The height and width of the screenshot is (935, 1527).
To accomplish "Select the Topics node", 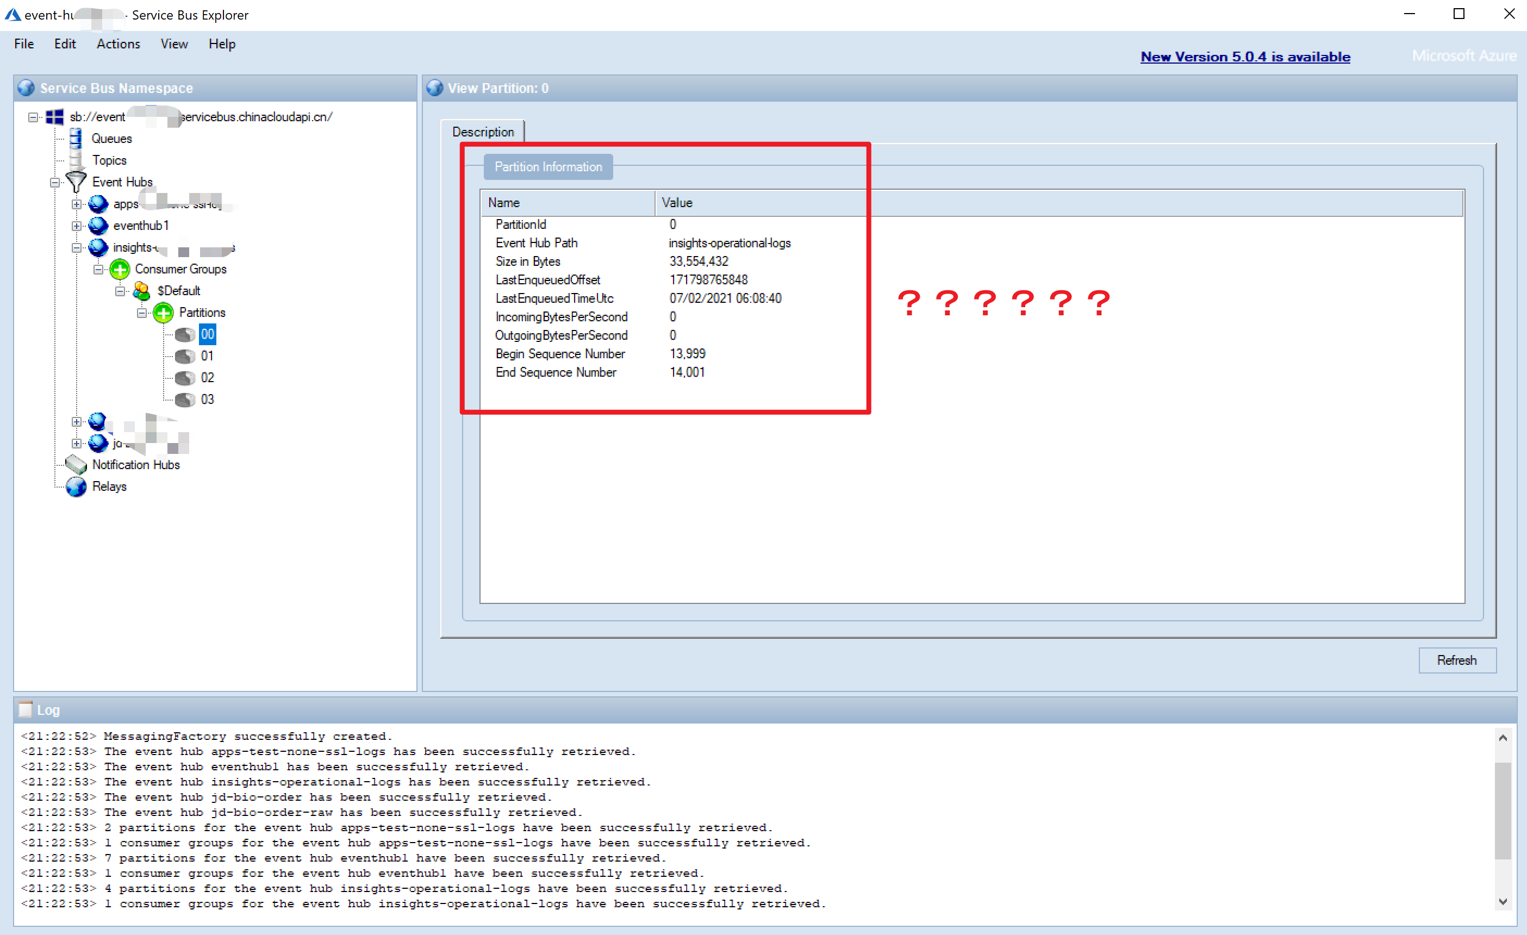I will point(109,160).
